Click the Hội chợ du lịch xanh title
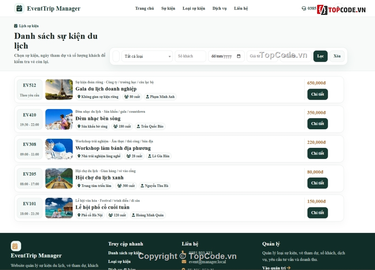The height and width of the screenshot is (270, 375). (99, 177)
